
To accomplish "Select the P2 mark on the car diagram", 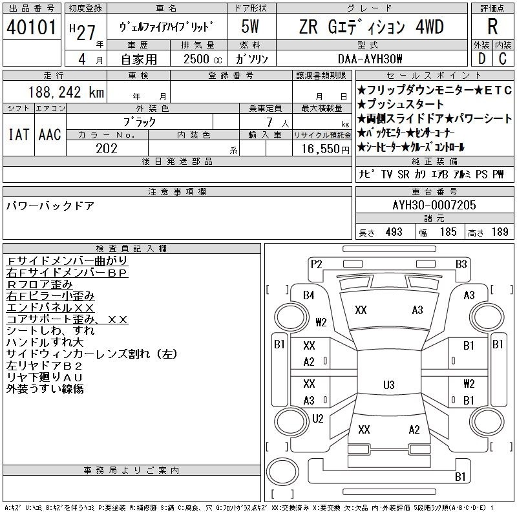I will tap(316, 264).
